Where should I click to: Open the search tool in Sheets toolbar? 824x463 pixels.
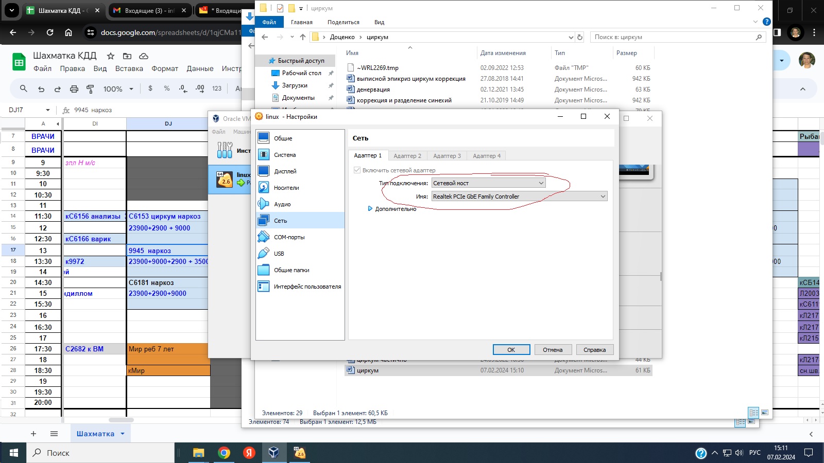click(x=24, y=88)
